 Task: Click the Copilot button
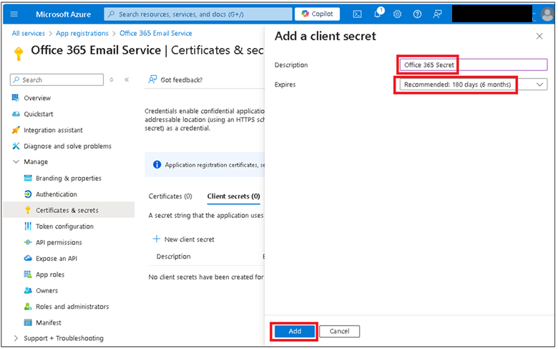coord(317,14)
